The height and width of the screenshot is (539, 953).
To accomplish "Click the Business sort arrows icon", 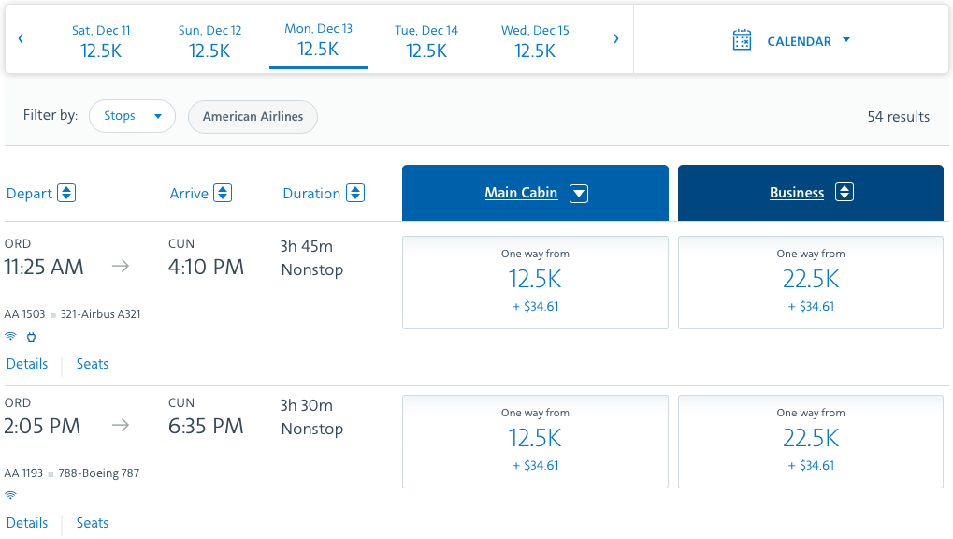I will [845, 193].
